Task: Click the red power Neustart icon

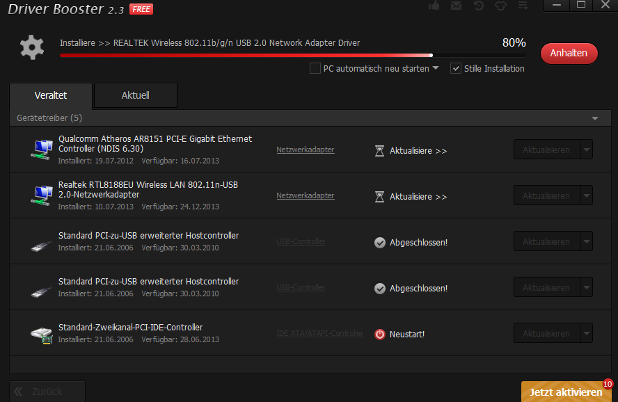Action: (380, 335)
